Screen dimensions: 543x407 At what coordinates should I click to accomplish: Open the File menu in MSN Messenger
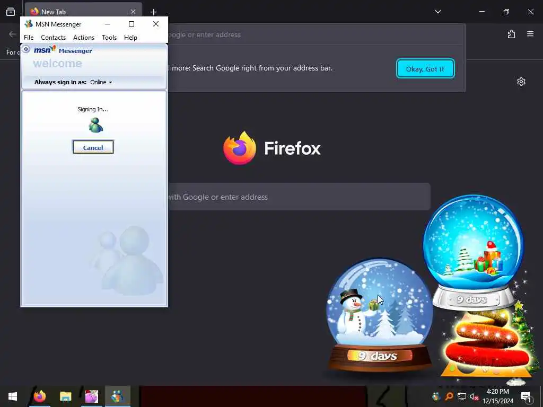29,38
